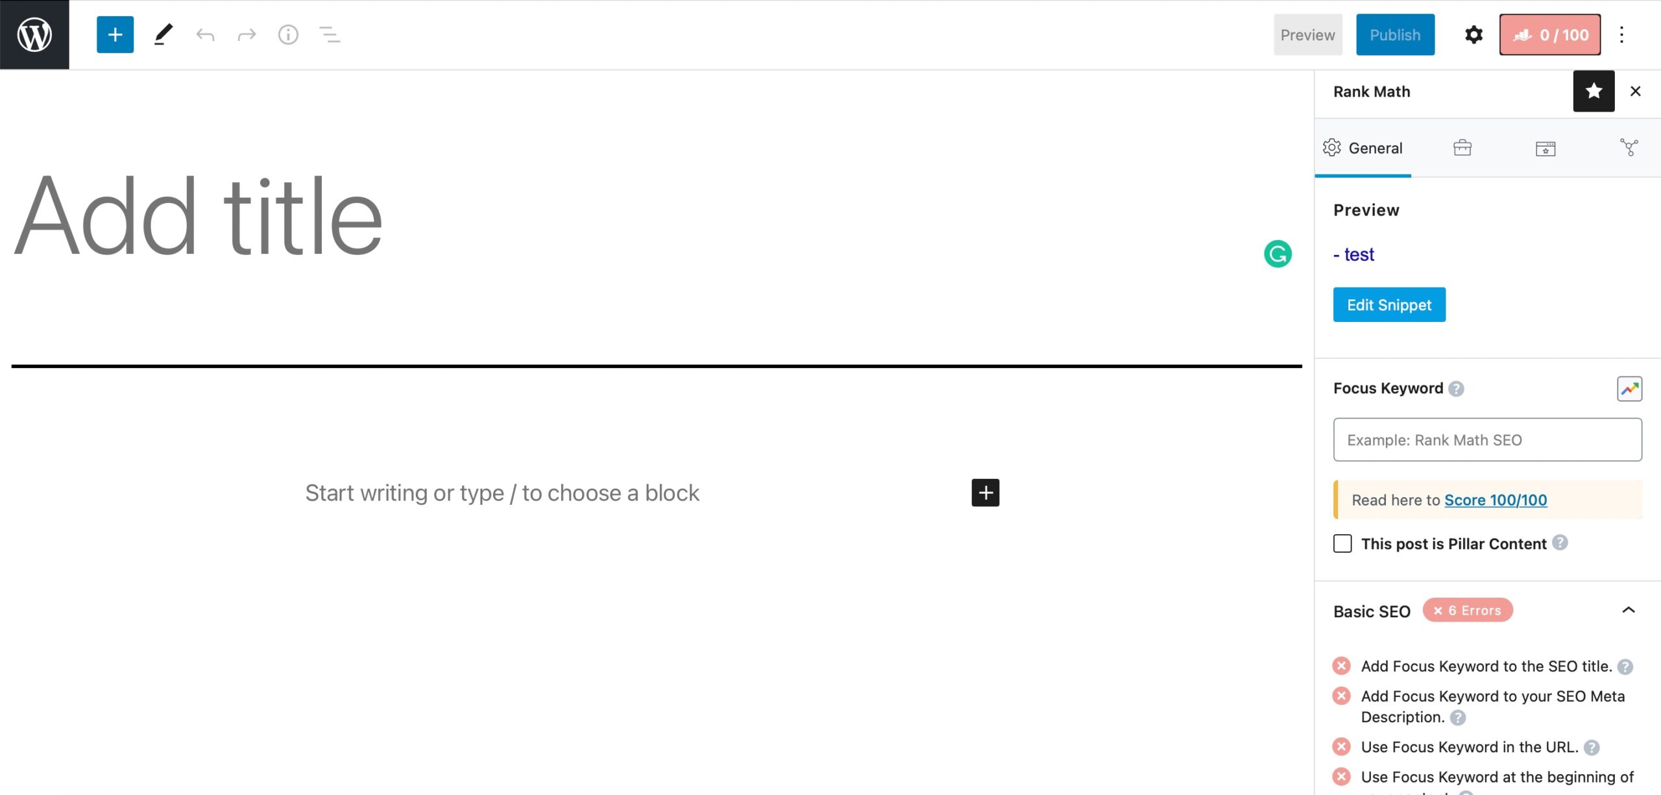This screenshot has height=795, width=1661.
Task: Click the undo arrow icon
Action: click(206, 35)
